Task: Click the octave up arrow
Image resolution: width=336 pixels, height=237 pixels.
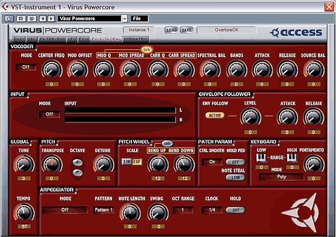Action: click(77, 162)
